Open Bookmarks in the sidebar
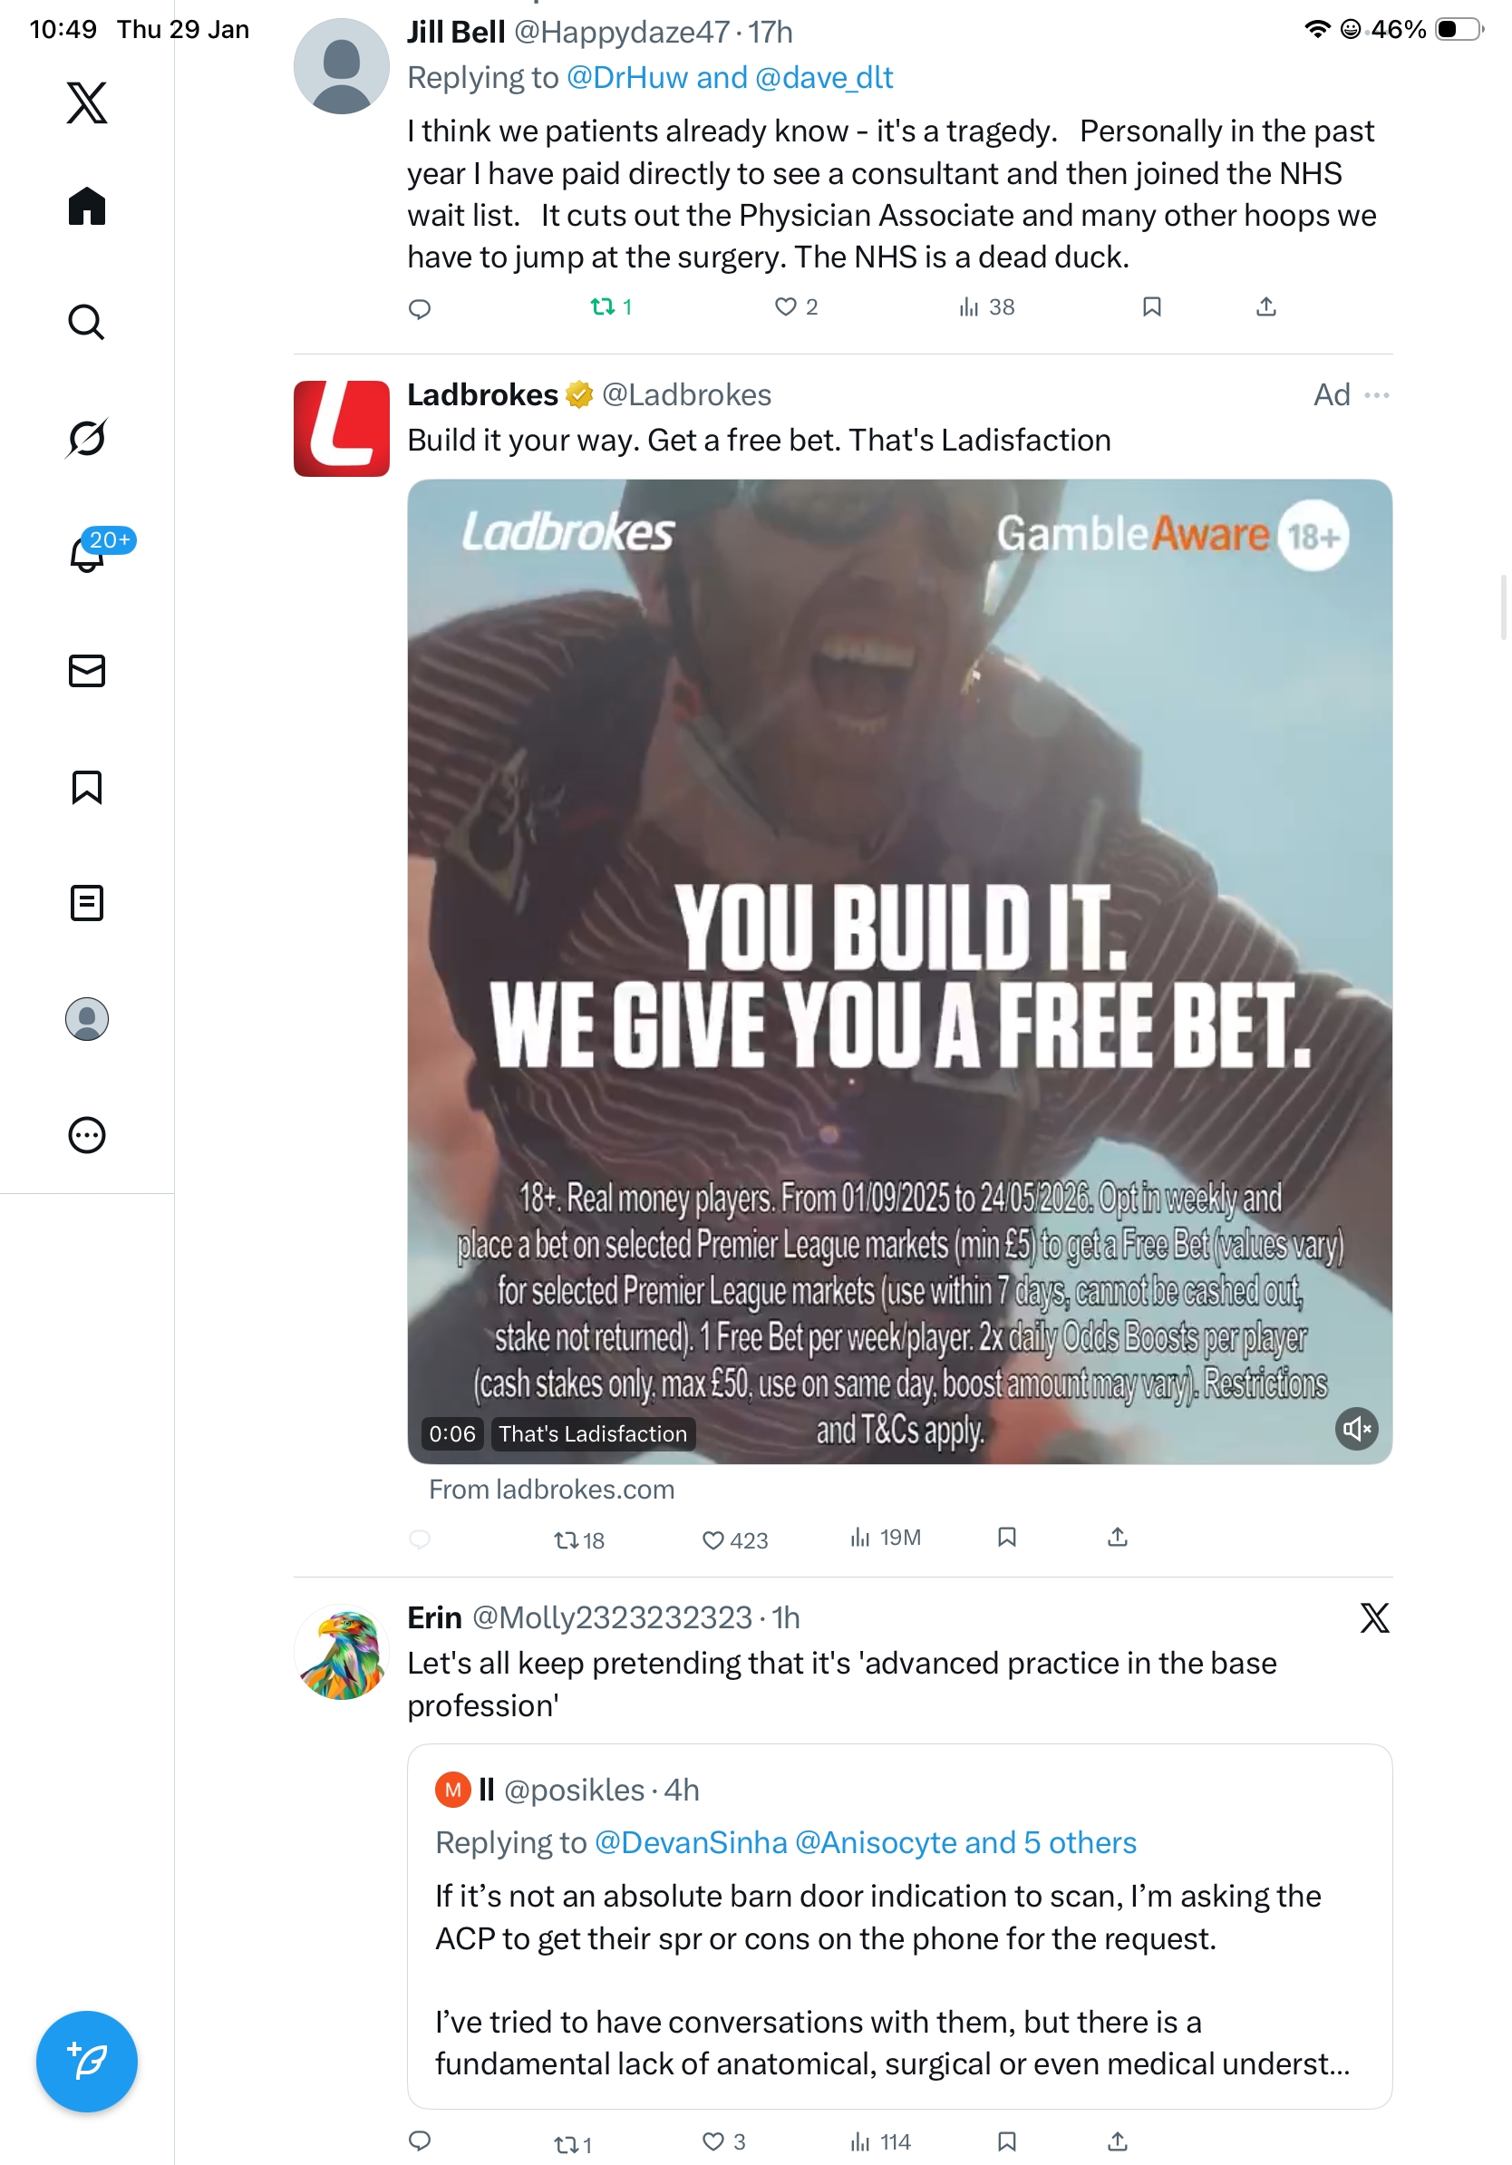 [x=87, y=786]
